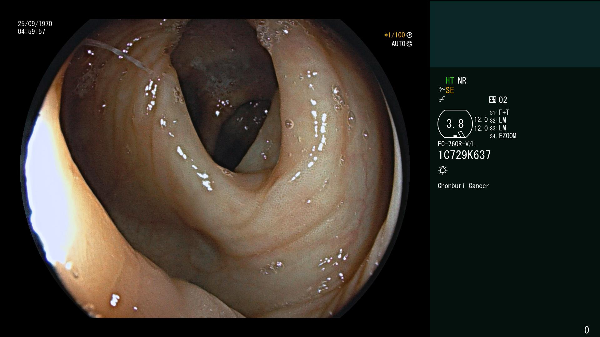This screenshot has width=600, height=337.
Task: Click the scope tip diameter 3.8 indicator
Action: [455, 124]
